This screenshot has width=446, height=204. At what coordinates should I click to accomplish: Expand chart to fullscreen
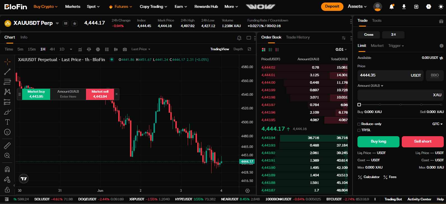[x=249, y=49]
